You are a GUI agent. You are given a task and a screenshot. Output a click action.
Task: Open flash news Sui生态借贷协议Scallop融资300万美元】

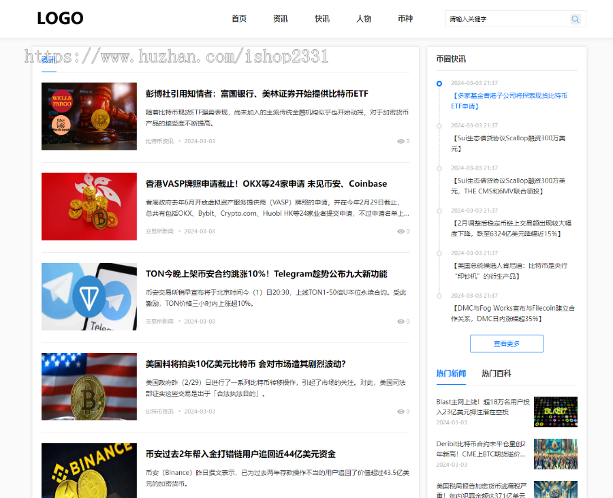(508, 144)
